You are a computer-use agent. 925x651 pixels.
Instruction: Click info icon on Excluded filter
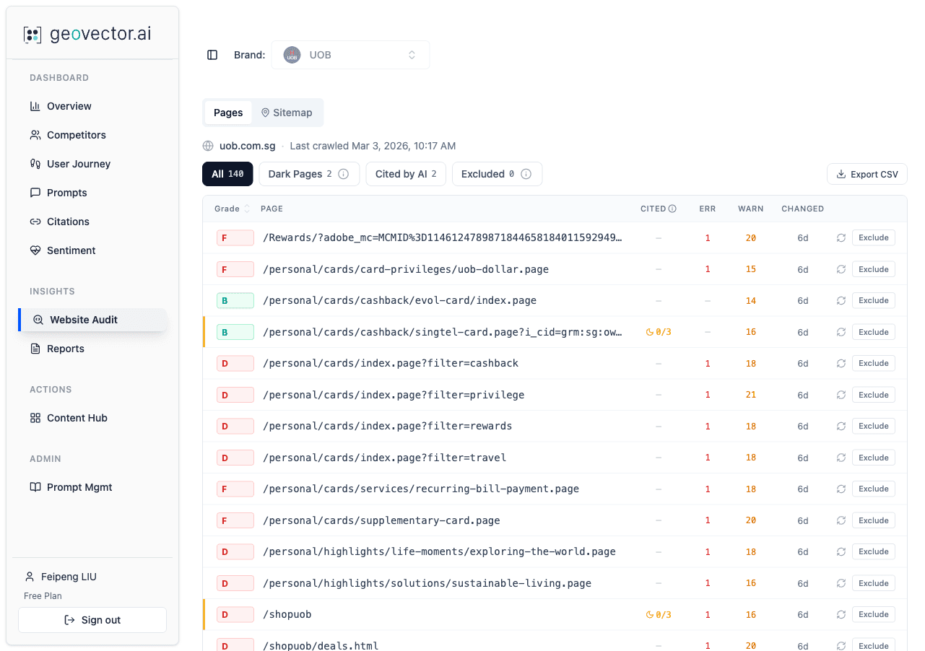click(526, 174)
